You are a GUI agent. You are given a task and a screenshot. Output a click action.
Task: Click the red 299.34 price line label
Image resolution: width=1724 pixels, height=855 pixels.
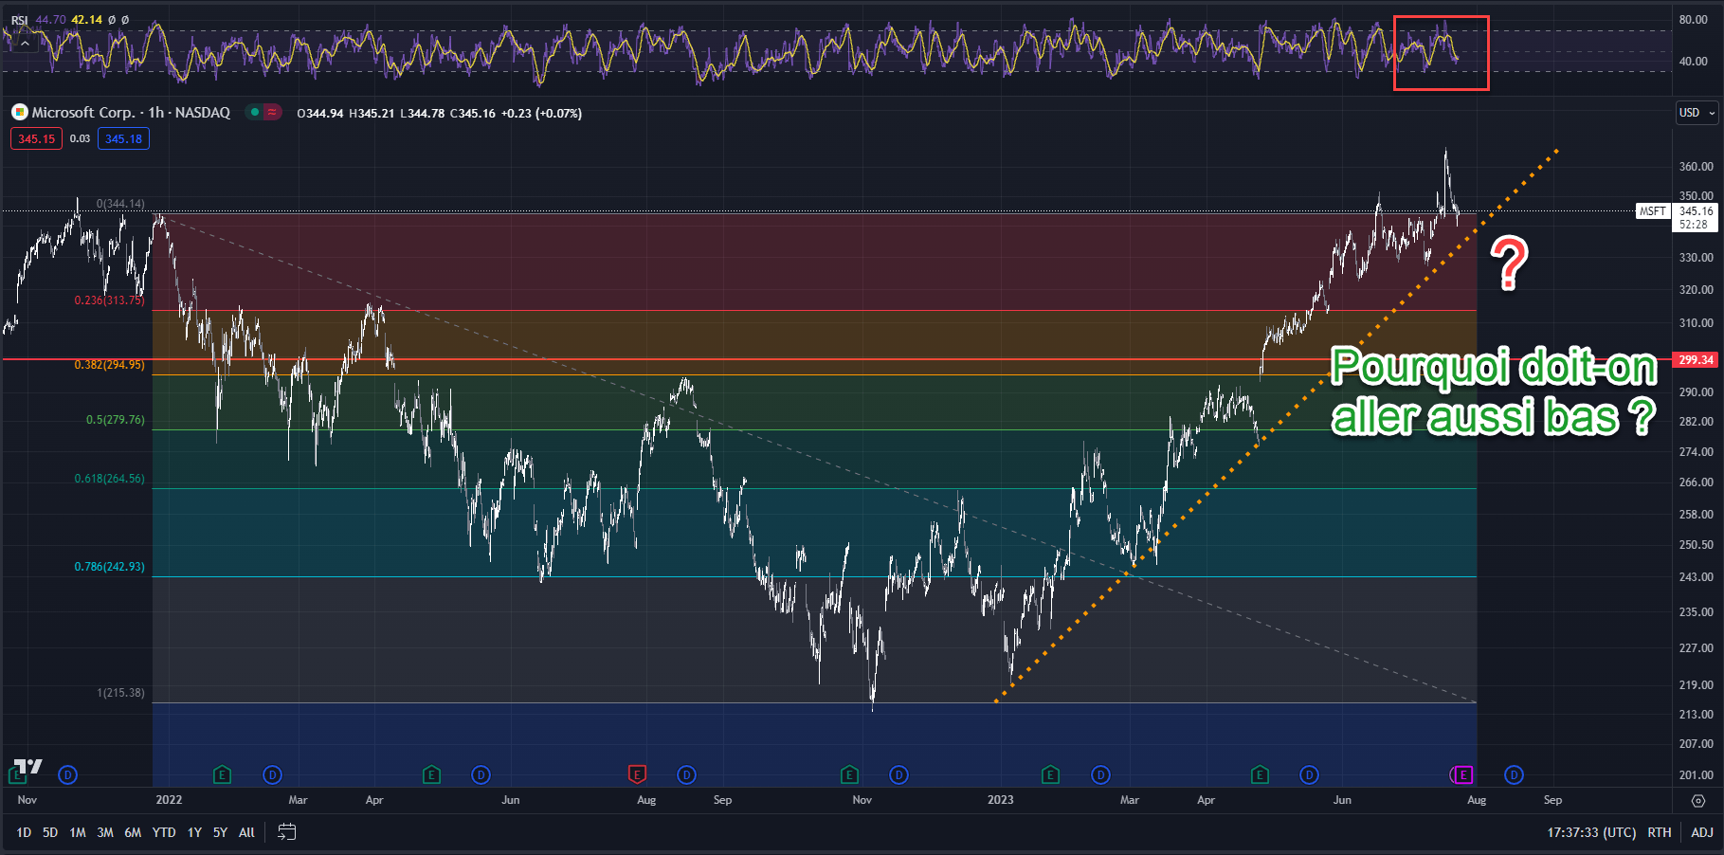[1697, 359]
